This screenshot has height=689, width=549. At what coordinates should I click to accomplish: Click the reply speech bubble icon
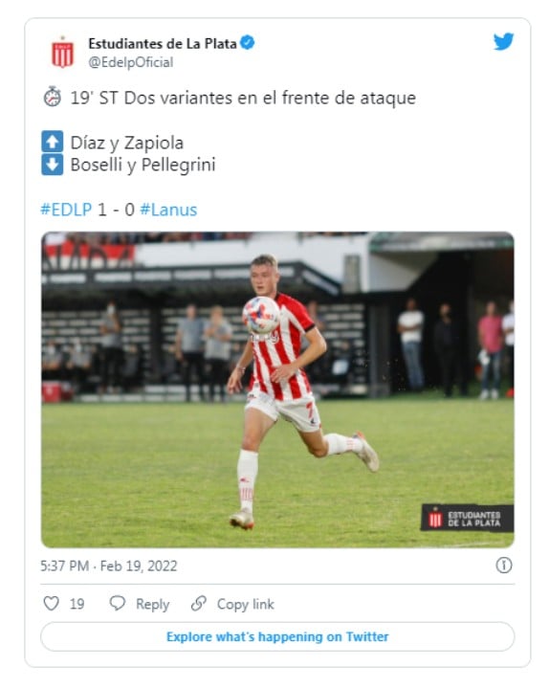click(x=118, y=603)
